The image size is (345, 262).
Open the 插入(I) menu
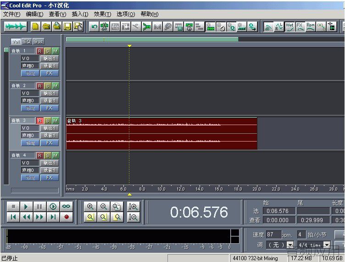point(80,14)
